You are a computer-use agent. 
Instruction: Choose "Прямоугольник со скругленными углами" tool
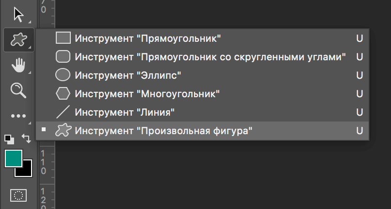[210, 57]
